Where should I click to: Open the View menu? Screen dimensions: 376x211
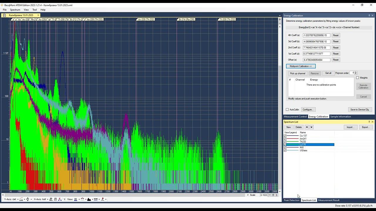click(x=26, y=10)
